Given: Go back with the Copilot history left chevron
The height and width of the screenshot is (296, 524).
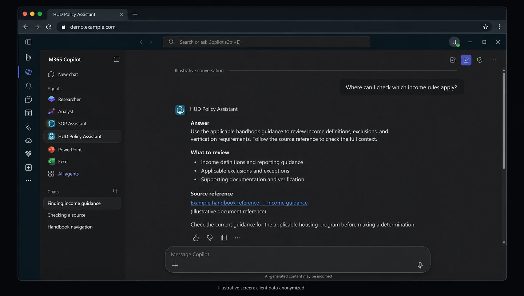Looking at the screenshot, I should 141,42.
